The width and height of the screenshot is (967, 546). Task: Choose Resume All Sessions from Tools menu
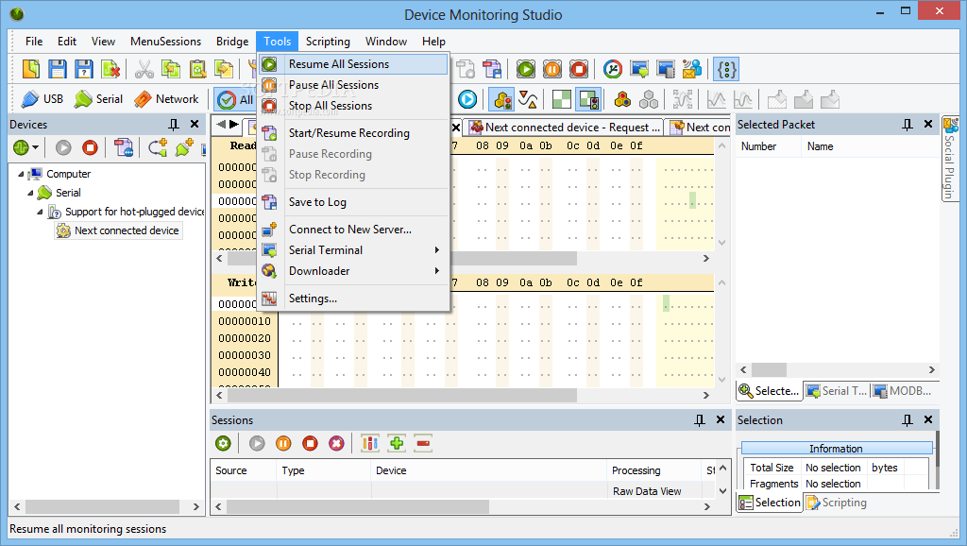pos(353,64)
